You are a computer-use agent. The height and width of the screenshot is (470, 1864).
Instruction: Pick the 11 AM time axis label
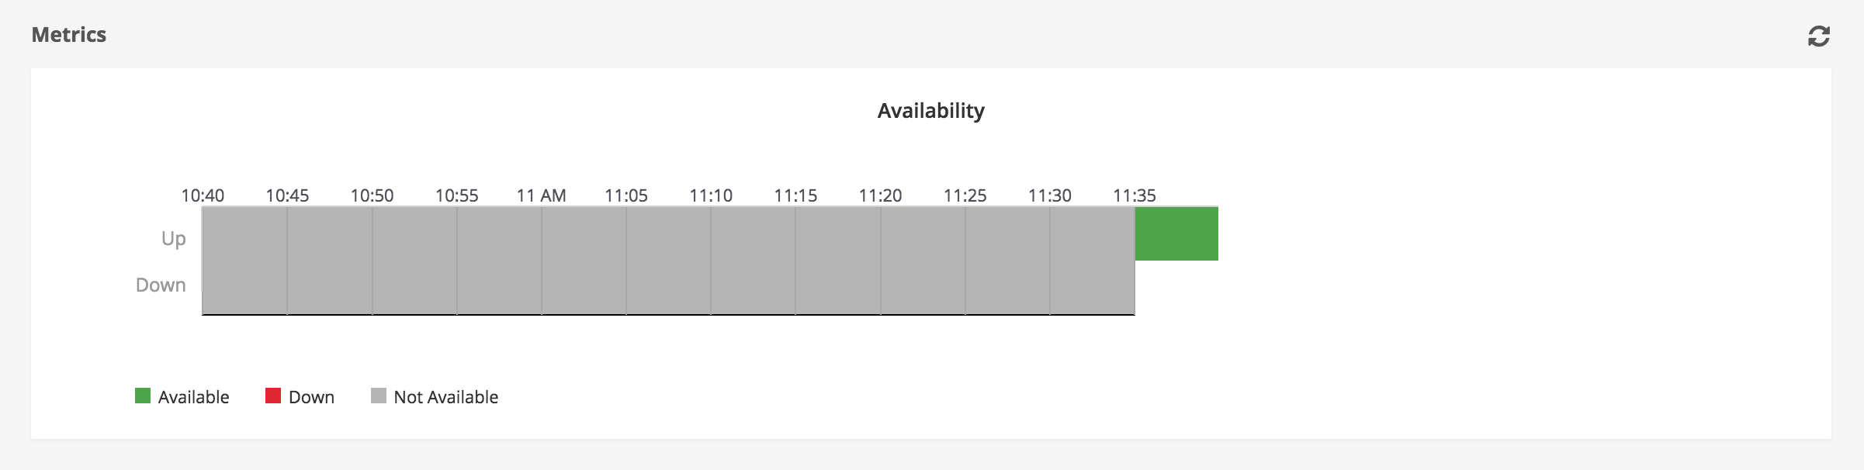(x=541, y=195)
